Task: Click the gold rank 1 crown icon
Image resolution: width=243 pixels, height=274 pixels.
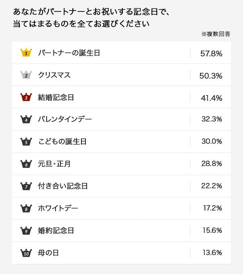Action: [x=26, y=53]
